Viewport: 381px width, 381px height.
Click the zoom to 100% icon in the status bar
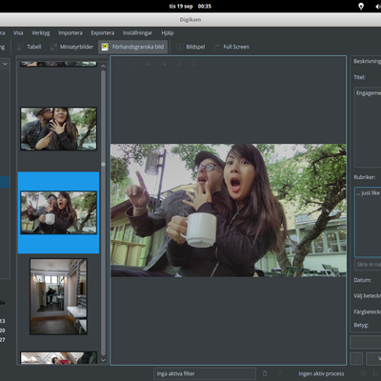point(375,373)
